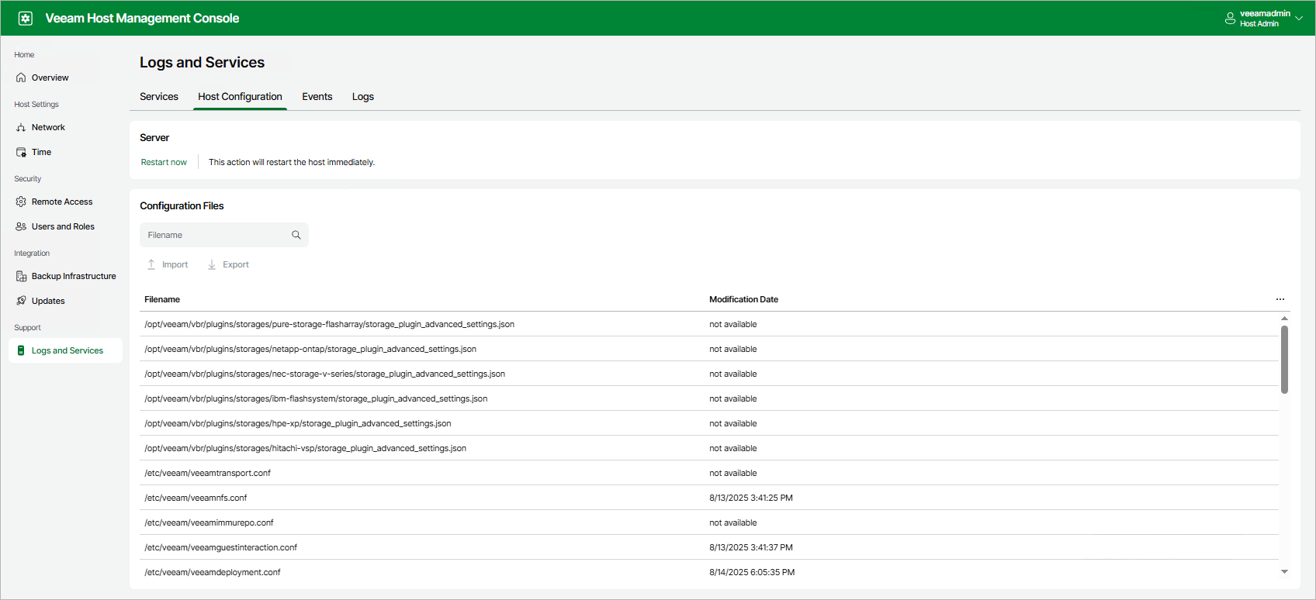Click the Export download arrow icon

click(212, 264)
